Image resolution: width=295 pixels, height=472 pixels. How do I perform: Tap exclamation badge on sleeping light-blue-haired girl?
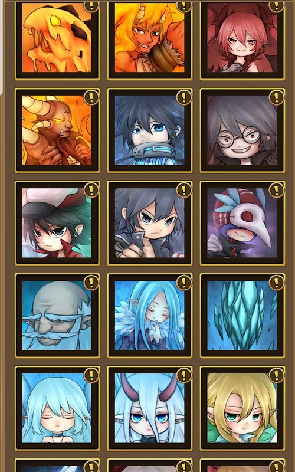[91, 375]
